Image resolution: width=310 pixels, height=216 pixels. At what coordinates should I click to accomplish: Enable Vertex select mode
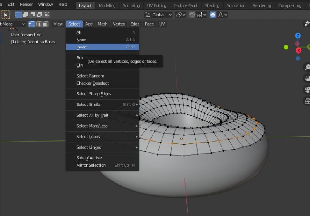(32, 24)
